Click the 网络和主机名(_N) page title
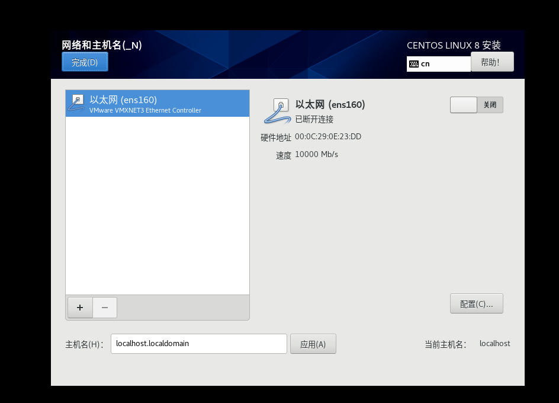 102,45
